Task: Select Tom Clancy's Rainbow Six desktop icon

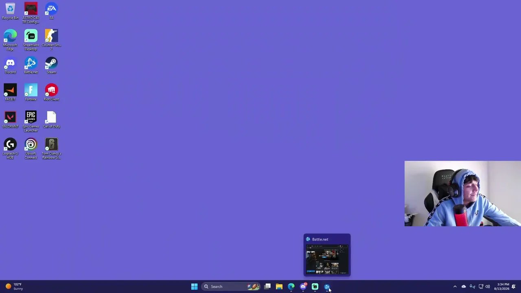Action: [51, 149]
